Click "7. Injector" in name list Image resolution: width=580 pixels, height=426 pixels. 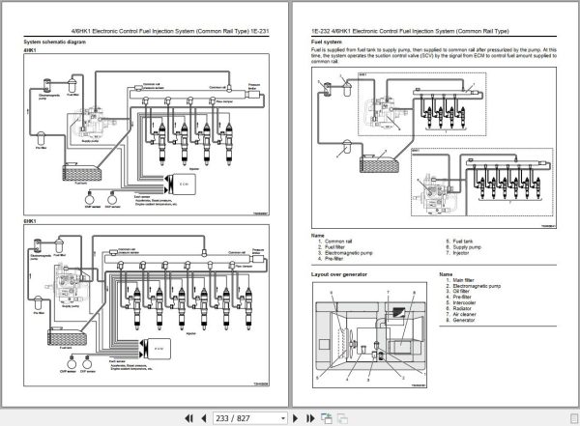457,253
